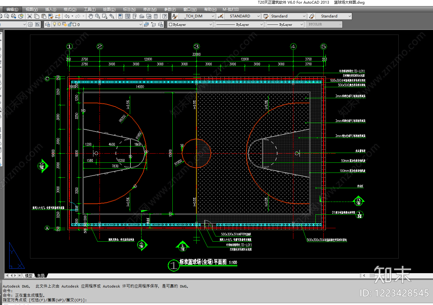Click the Redo arrow icon
This screenshot has height=305, width=433.
[78, 16]
